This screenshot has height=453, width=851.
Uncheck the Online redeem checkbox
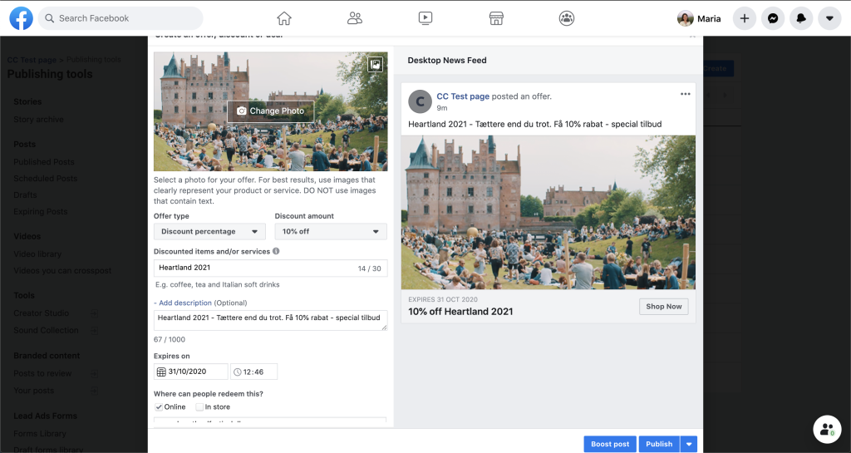point(160,406)
